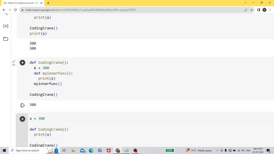Focus the Type here to search box

tap(27, 150)
